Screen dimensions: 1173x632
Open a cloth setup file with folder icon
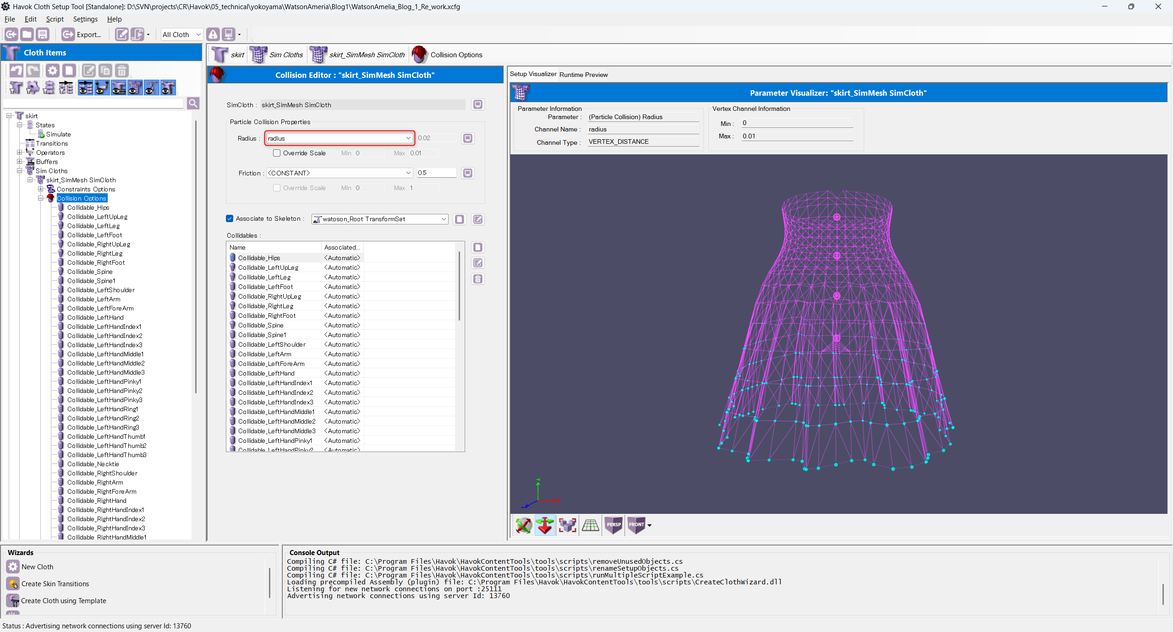tap(27, 34)
